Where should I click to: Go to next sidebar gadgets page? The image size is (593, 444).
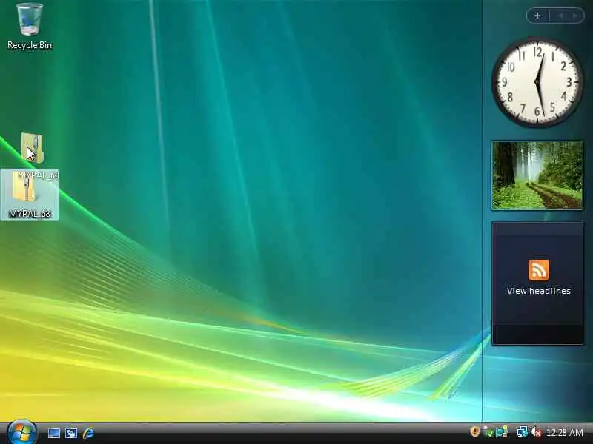(x=575, y=16)
